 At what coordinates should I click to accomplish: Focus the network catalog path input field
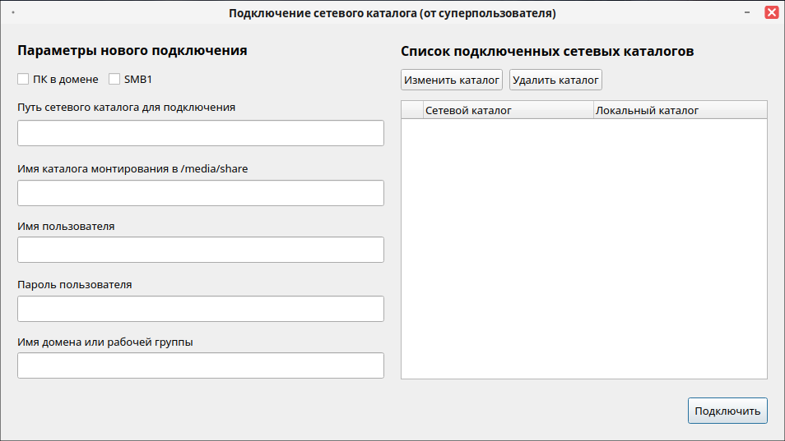coord(200,133)
